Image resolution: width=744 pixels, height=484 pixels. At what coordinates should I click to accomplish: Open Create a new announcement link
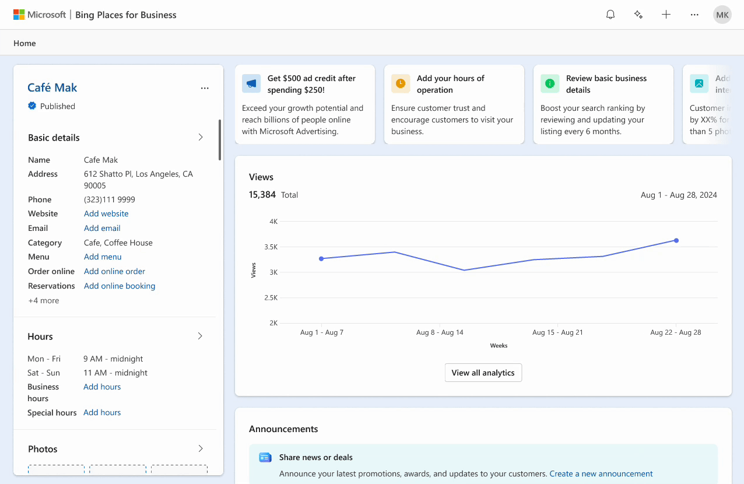point(601,474)
